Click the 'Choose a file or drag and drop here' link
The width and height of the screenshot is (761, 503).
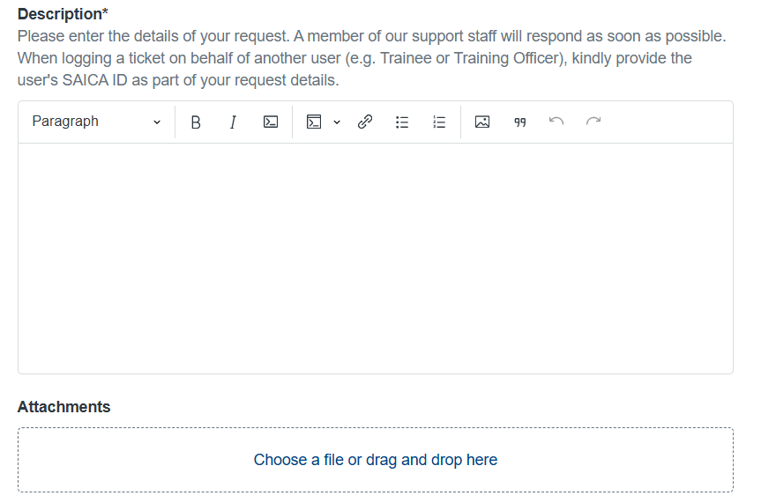click(x=376, y=460)
